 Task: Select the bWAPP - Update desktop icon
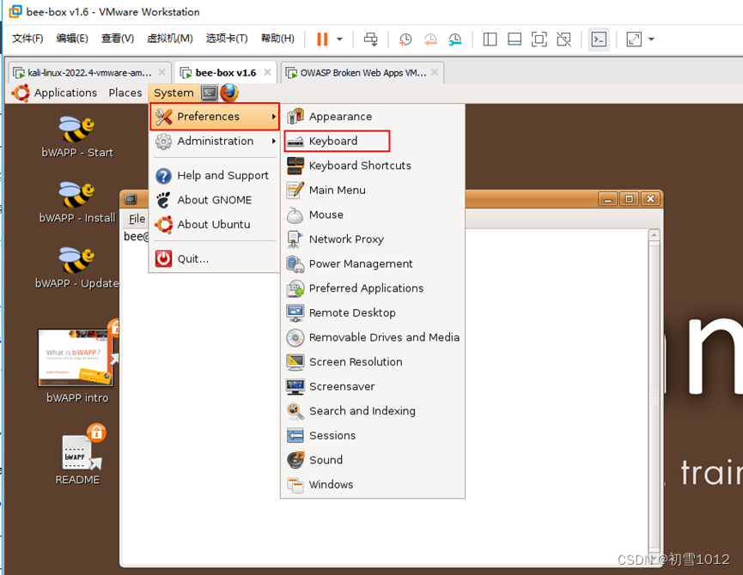pyautogui.click(x=76, y=268)
